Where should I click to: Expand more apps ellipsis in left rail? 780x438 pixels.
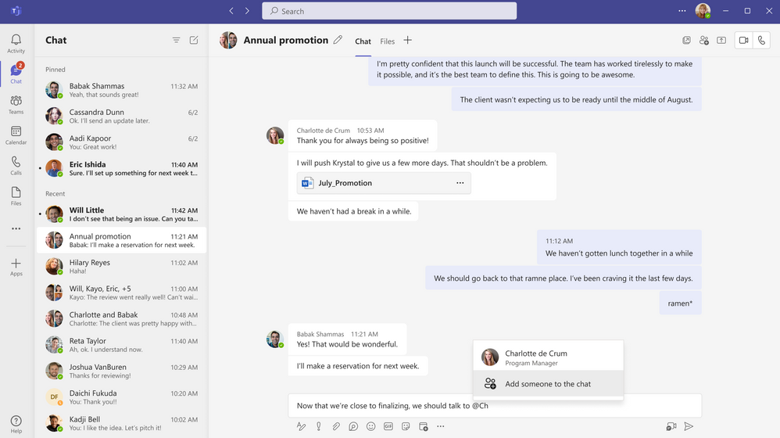point(16,229)
